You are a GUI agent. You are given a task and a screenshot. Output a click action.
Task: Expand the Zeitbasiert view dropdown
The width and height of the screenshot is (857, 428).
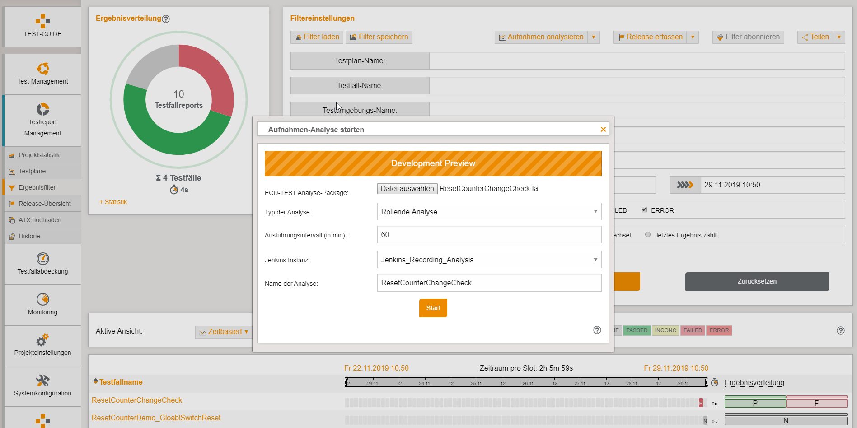point(224,332)
